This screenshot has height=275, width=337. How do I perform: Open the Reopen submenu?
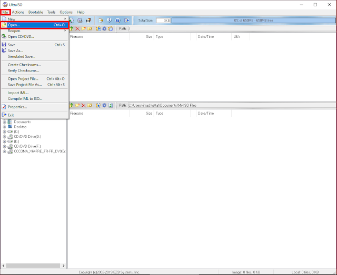click(x=34, y=30)
